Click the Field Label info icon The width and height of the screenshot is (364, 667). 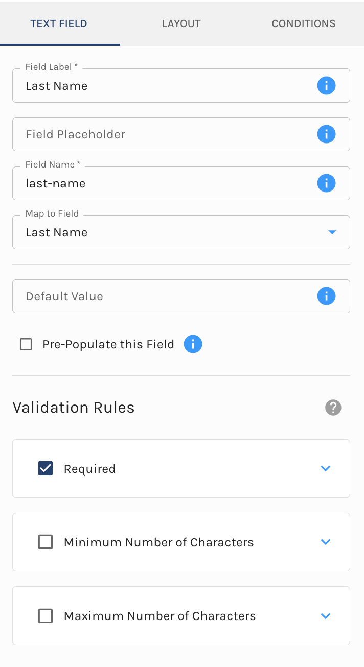[326, 86]
